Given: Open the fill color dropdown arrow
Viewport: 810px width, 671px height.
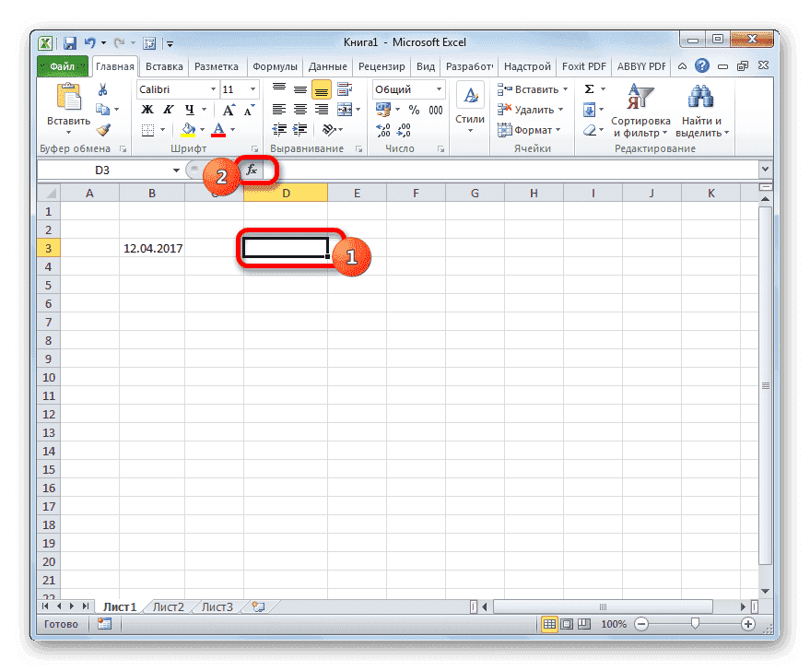Looking at the screenshot, I should (201, 129).
